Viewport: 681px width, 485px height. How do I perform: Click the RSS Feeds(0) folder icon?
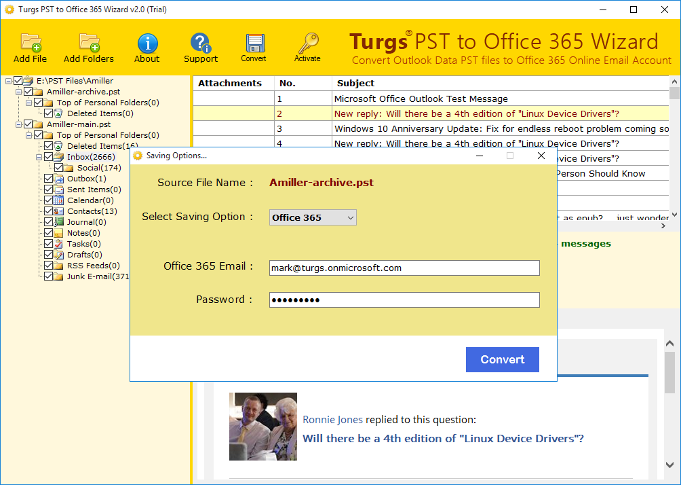(x=58, y=266)
